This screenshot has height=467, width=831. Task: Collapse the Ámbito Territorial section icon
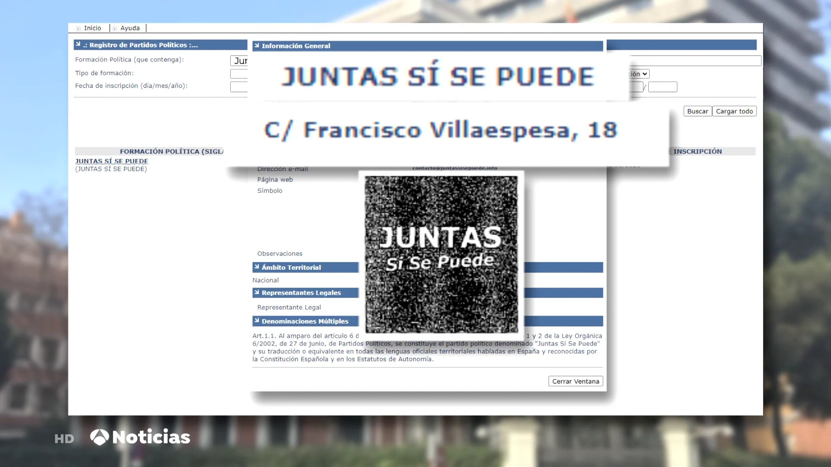pyautogui.click(x=257, y=267)
